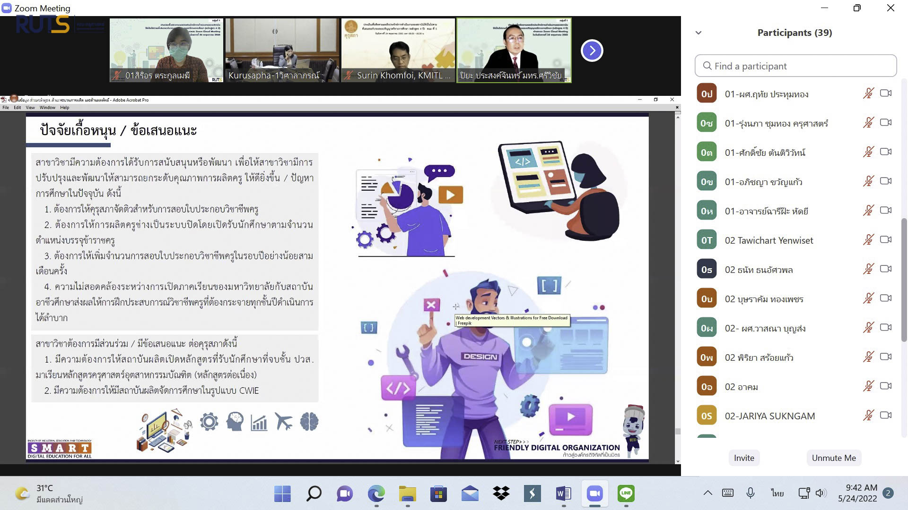Click microphone icon in system tray
The image size is (908, 510).
click(x=750, y=493)
